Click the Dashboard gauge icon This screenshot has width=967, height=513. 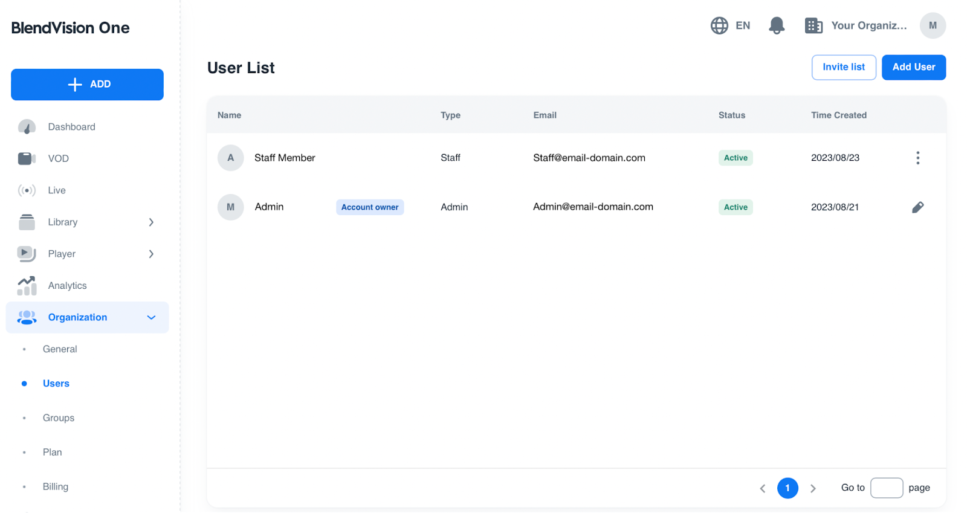tap(27, 127)
